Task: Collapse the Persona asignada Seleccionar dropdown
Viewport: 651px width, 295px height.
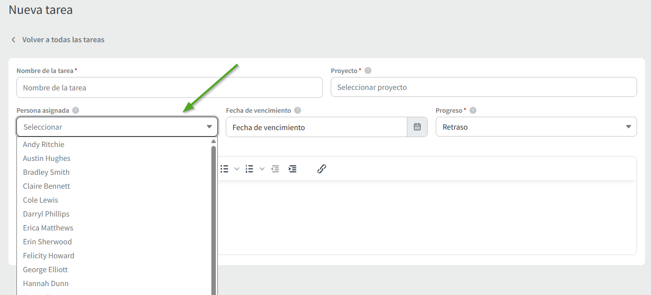Action: [x=117, y=127]
